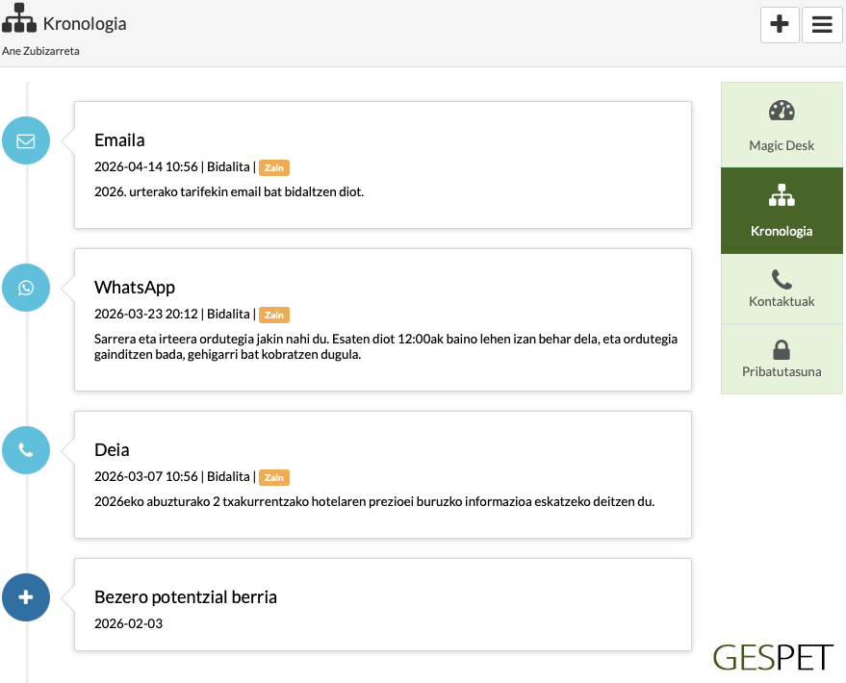Click the Zain badge on Emaila entry
846x683 pixels.
[274, 167]
